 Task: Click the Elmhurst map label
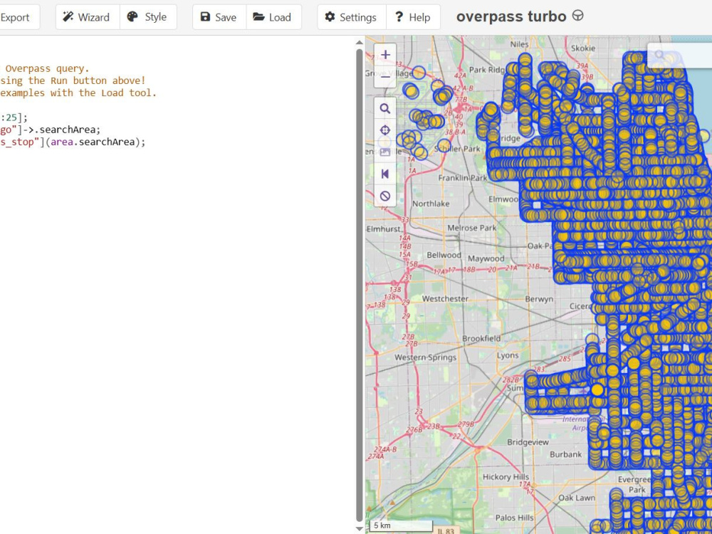click(384, 229)
